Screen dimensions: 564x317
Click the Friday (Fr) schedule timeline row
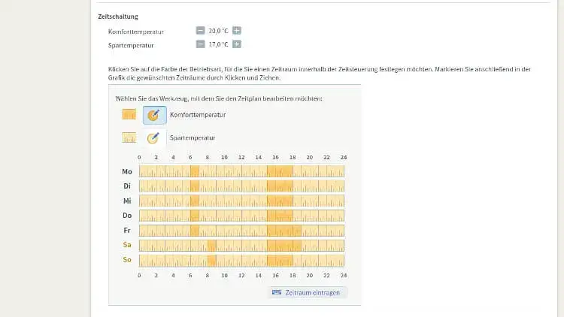pos(241,231)
